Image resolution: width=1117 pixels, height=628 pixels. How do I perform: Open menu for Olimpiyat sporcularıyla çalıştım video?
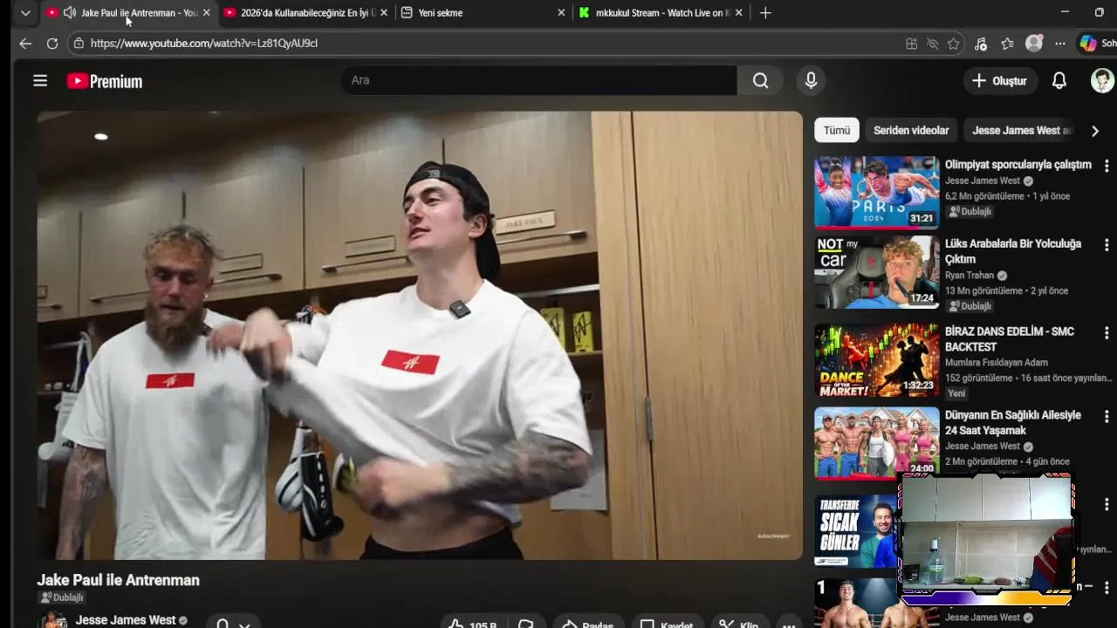tap(1107, 166)
